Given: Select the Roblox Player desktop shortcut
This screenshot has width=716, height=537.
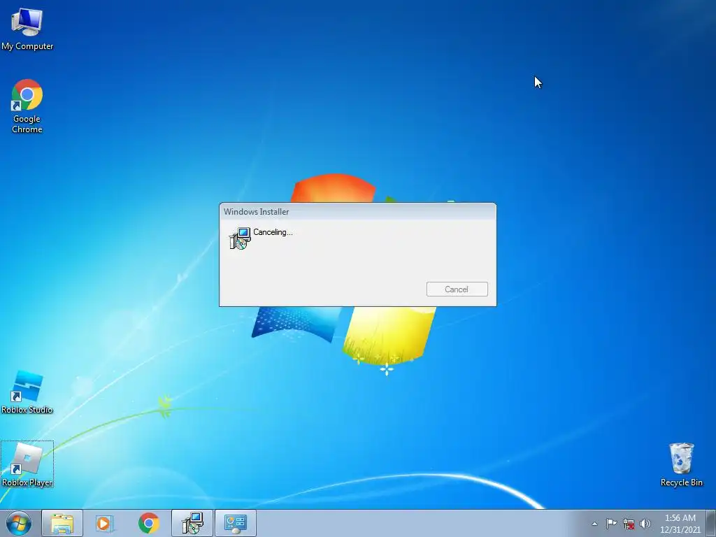Looking at the screenshot, I should (27, 464).
